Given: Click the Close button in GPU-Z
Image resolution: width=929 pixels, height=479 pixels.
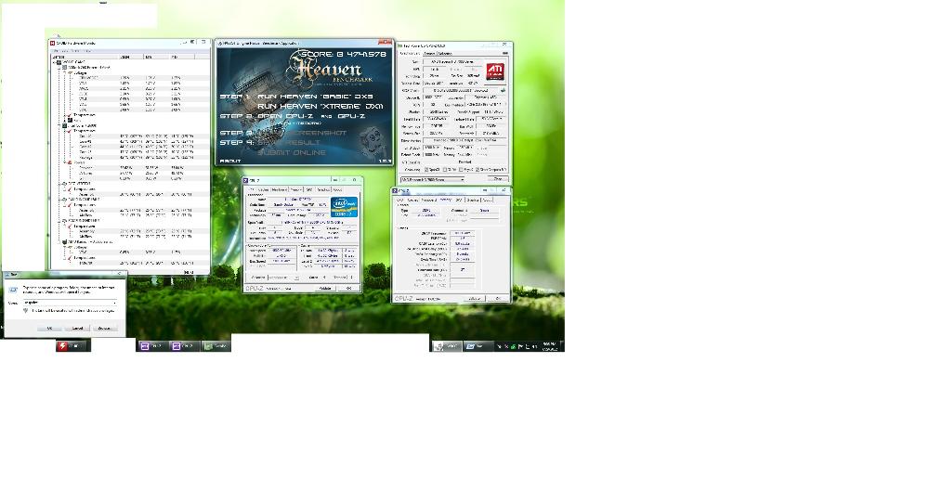Looking at the screenshot, I should (498, 179).
